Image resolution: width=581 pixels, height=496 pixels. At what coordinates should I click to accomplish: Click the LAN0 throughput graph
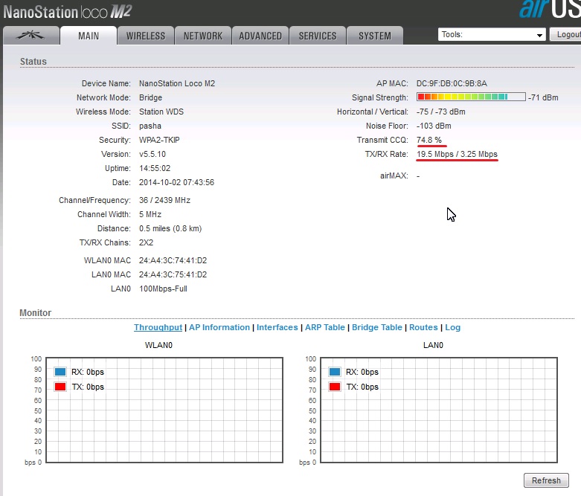[x=439, y=410]
